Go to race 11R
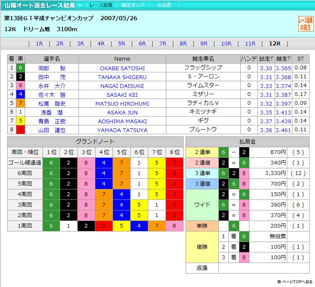The image size is (315, 287). click(250, 43)
